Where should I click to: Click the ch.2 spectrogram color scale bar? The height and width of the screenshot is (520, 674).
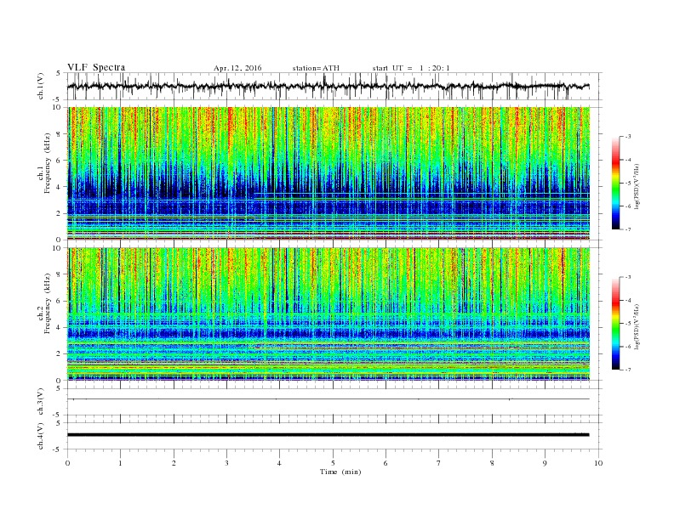click(616, 324)
